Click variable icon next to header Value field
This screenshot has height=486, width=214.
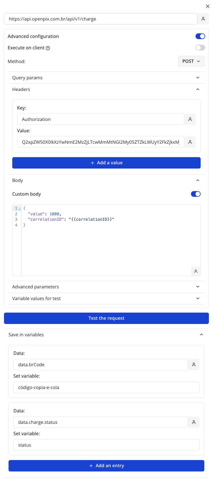click(x=190, y=142)
